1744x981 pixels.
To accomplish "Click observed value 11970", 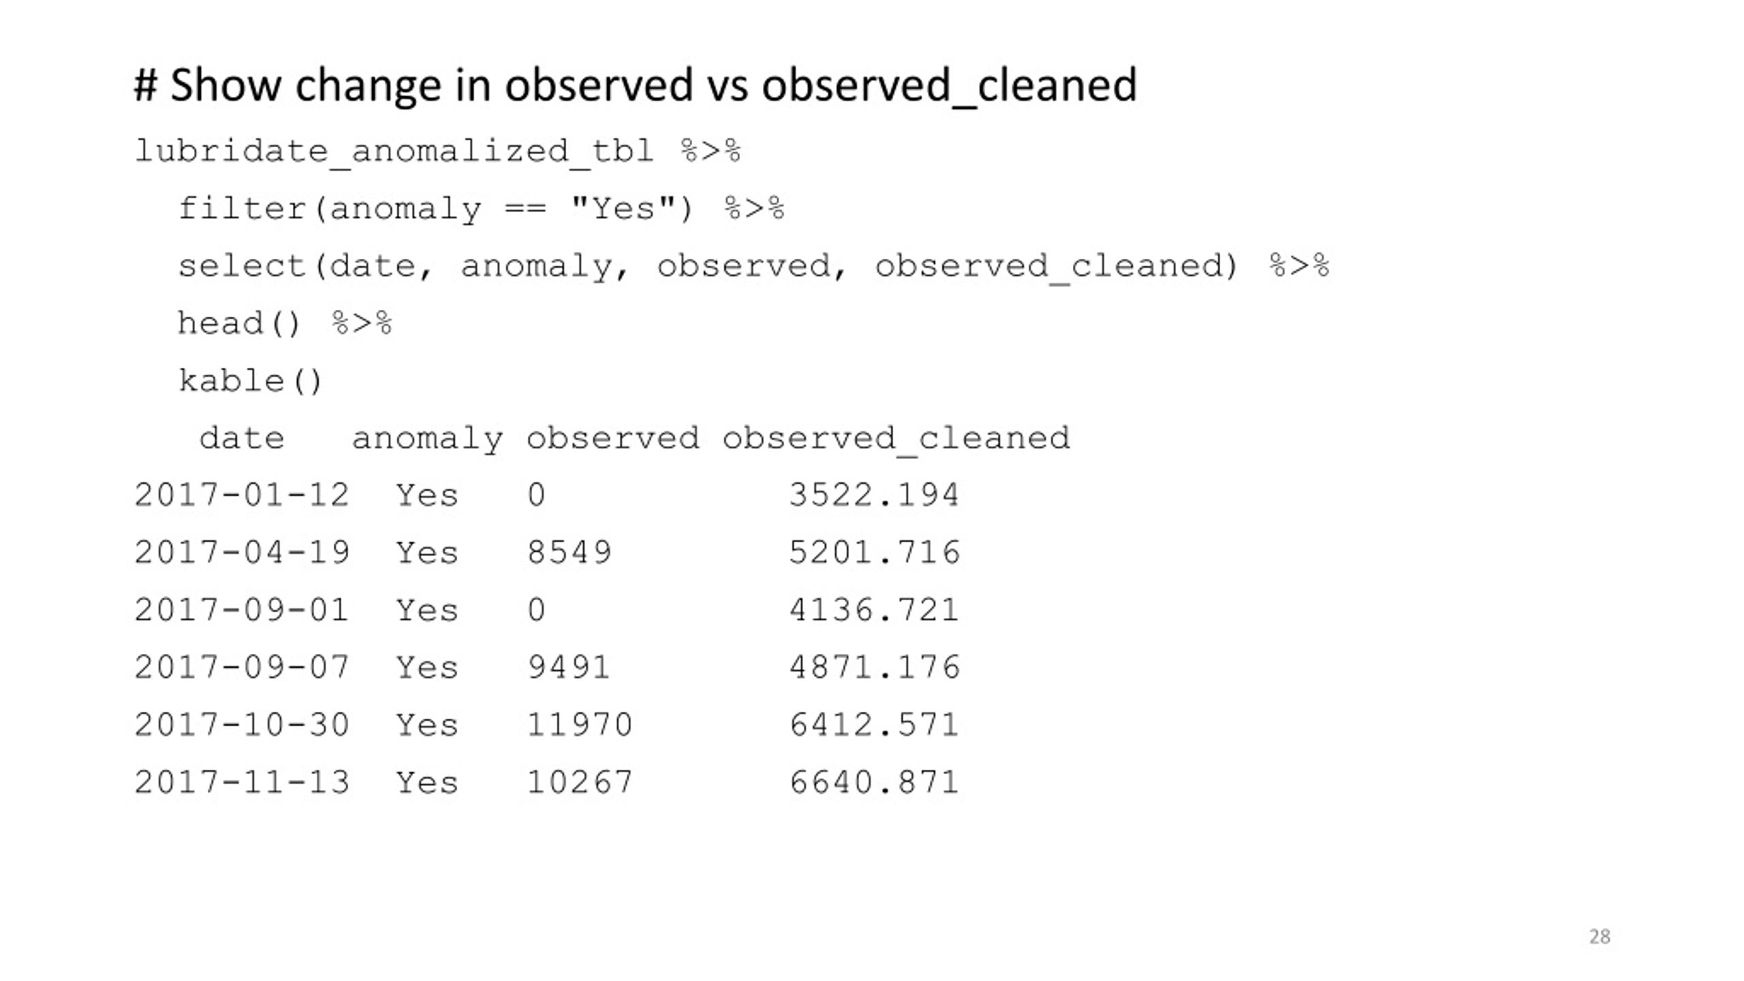I will pos(580,725).
